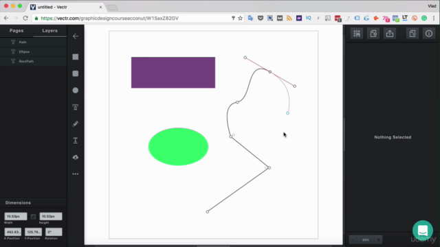Select the Ellipse shape tool

coord(76,90)
